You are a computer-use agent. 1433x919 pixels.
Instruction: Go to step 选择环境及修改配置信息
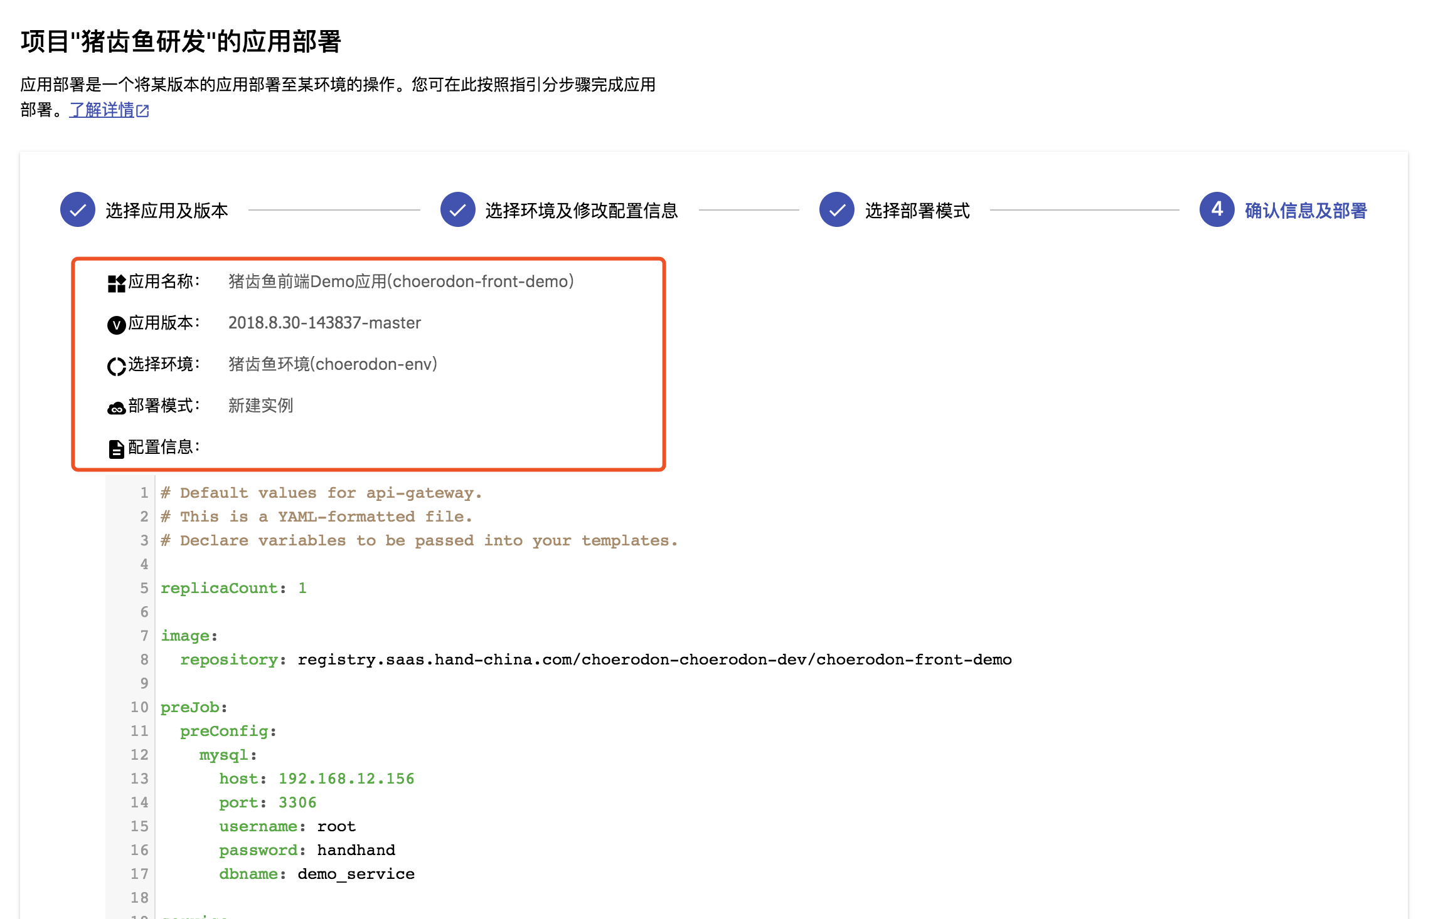(x=582, y=211)
